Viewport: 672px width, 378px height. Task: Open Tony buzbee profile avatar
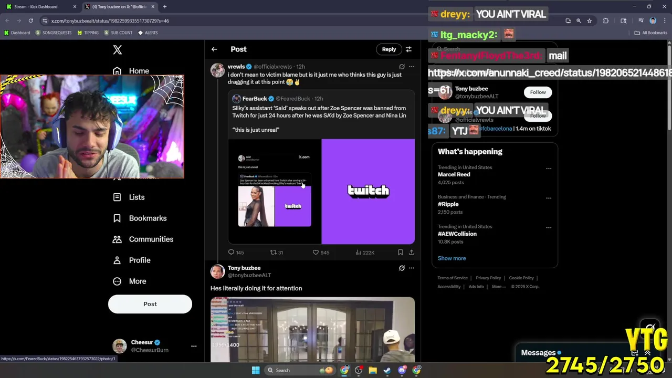pyautogui.click(x=217, y=271)
